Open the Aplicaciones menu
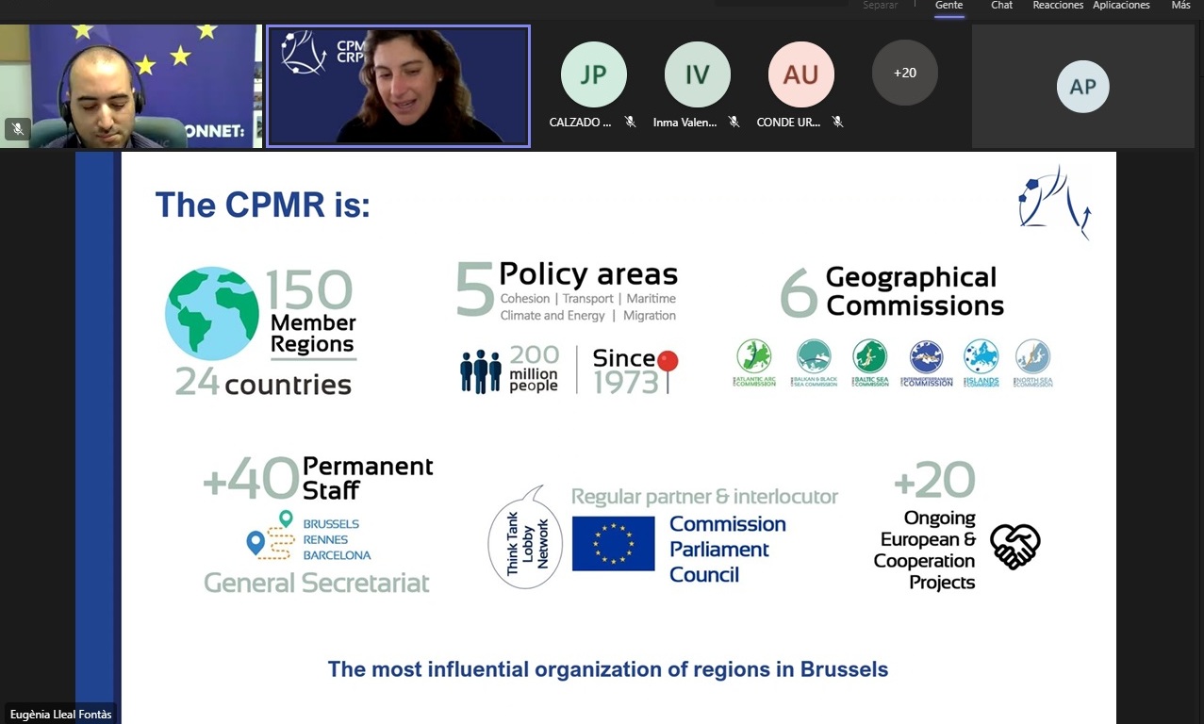This screenshot has height=724, width=1204. point(1121,6)
